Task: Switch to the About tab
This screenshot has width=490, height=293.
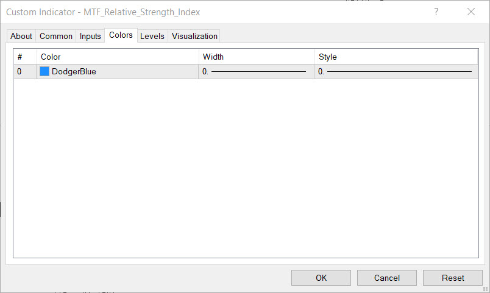Action: tap(21, 36)
